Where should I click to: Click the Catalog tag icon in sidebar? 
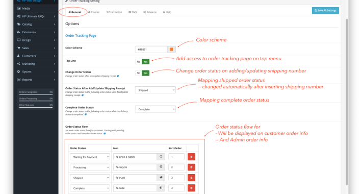coord(19,24)
